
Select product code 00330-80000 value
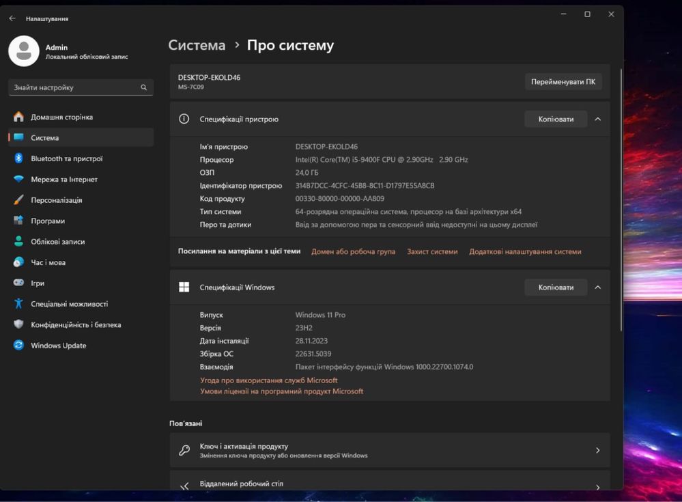click(x=340, y=198)
